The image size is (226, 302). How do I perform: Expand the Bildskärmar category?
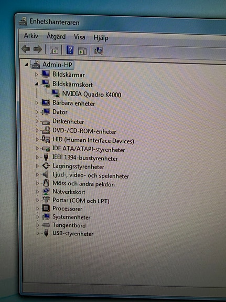[x=36, y=74]
